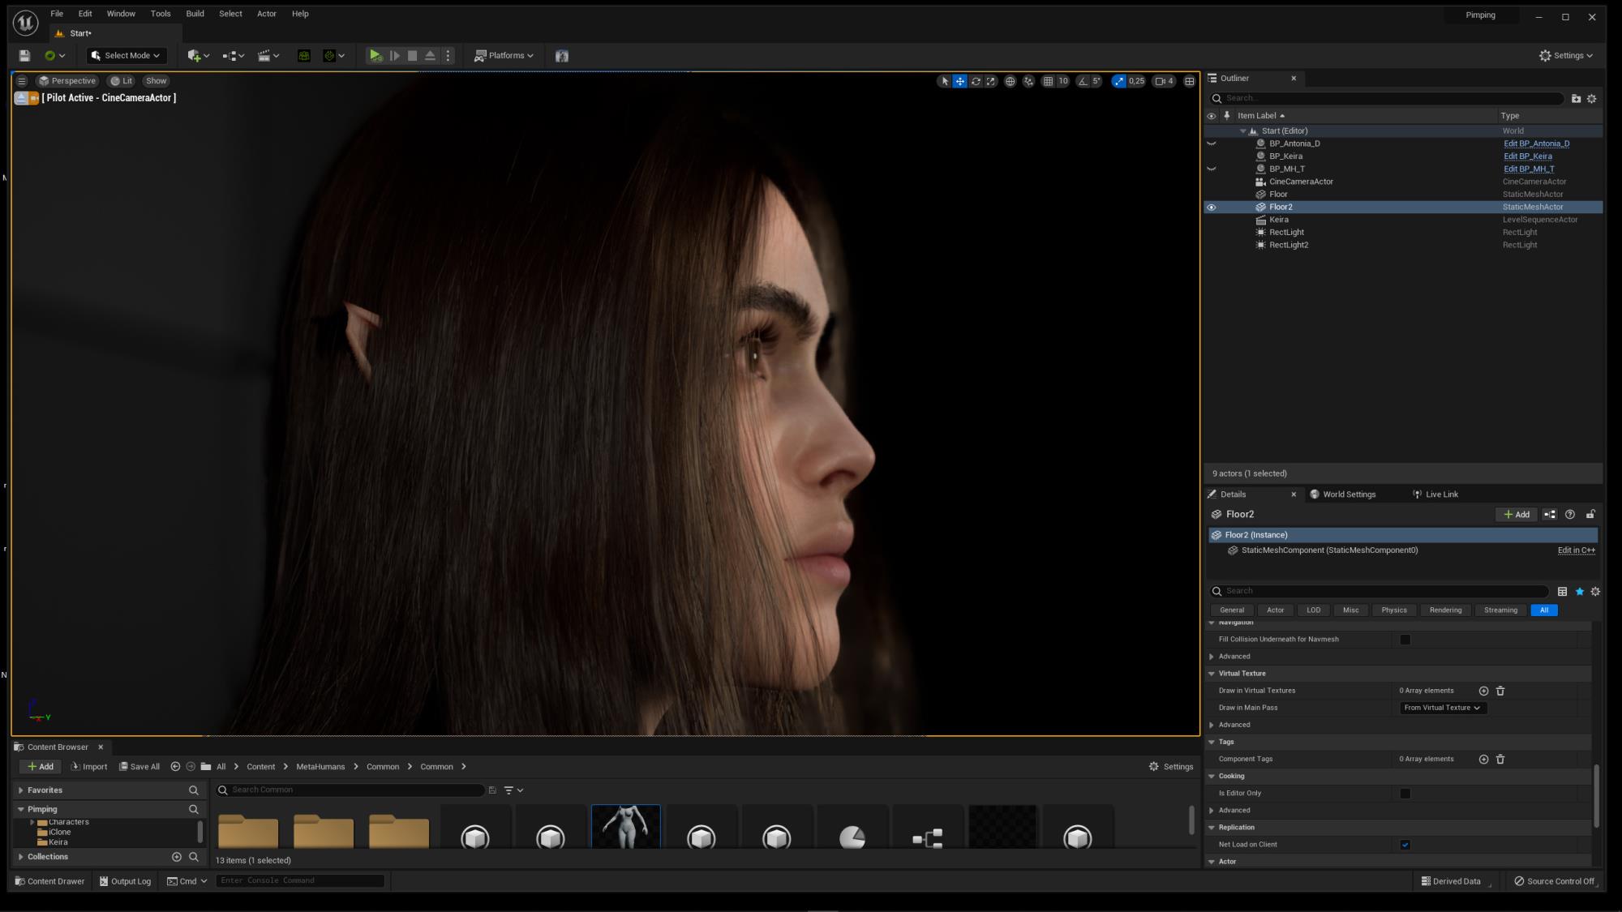This screenshot has width=1622, height=912.
Task: Collapse the Virtual Texture section
Action: 1212,674
